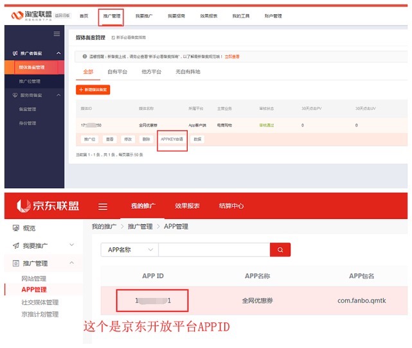The height and width of the screenshot is (348, 412).
Task: Click the 电商购物 business cell
Action: 224,125
